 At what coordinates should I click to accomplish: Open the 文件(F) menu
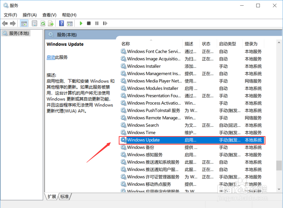click(x=10, y=15)
